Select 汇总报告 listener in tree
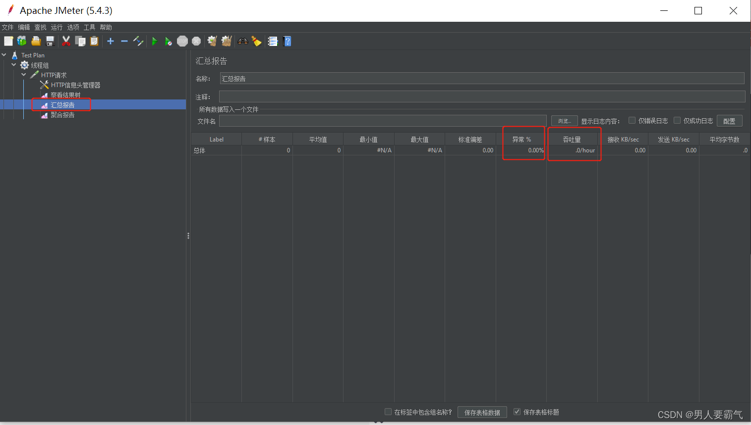Image resolution: width=751 pixels, height=425 pixels. pos(62,105)
